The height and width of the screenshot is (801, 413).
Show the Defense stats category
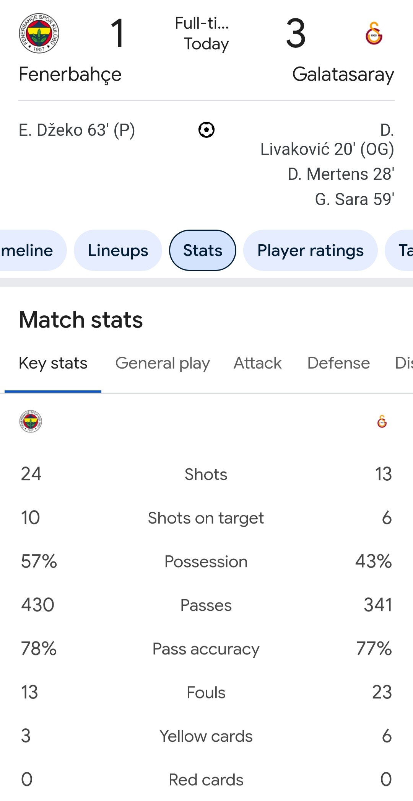[x=338, y=363]
